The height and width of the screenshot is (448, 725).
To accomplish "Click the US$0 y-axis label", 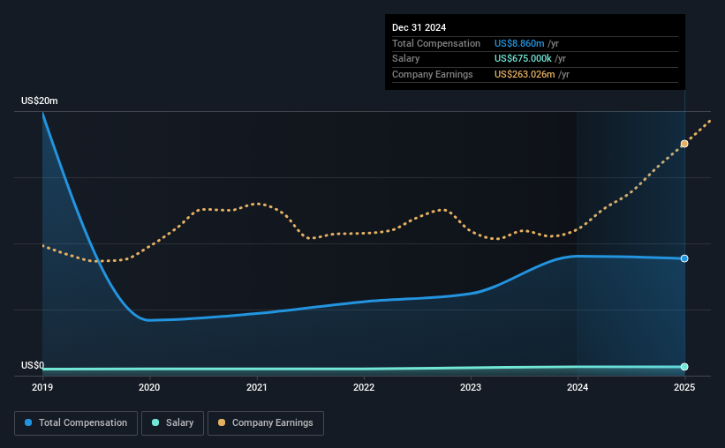I will pyautogui.click(x=33, y=365).
